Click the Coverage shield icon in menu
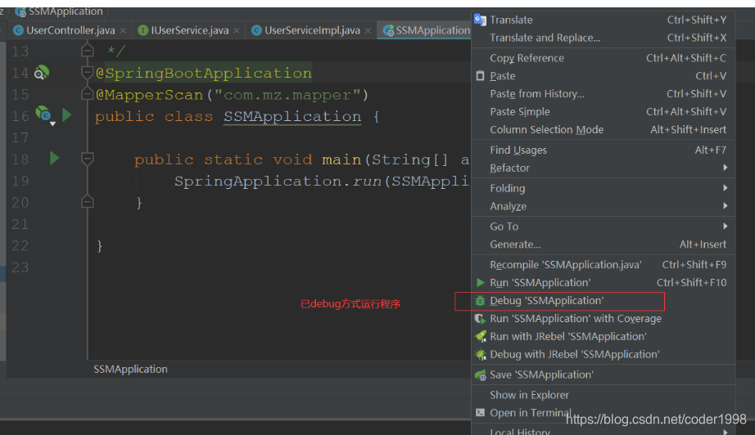Screen dimensions: 755x435 pyautogui.click(x=480, y=319)
